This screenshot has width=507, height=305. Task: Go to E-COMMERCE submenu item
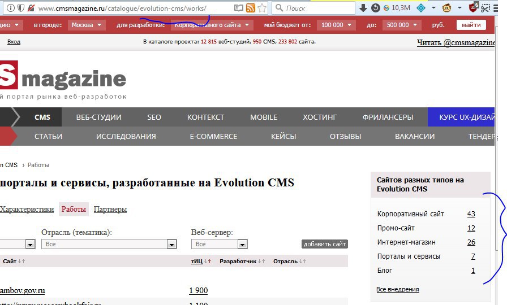click(x=213, y=136)
